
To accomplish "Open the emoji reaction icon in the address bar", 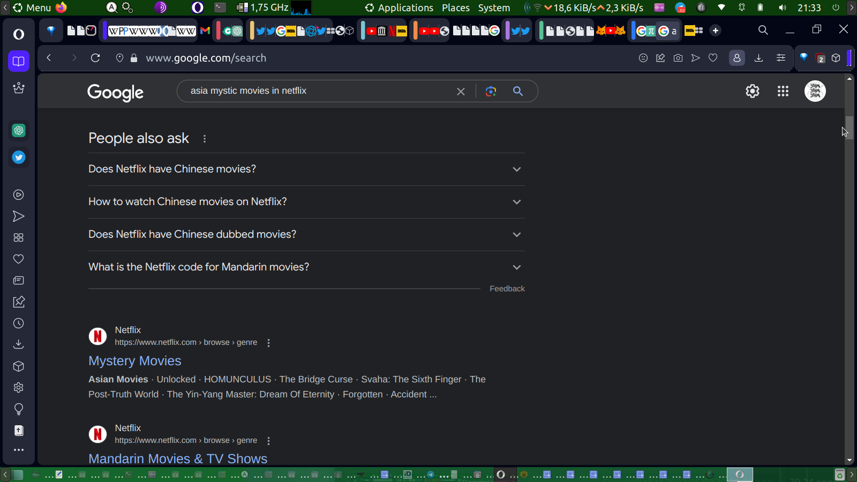I will pyautogui.click(x=643, y=58).
